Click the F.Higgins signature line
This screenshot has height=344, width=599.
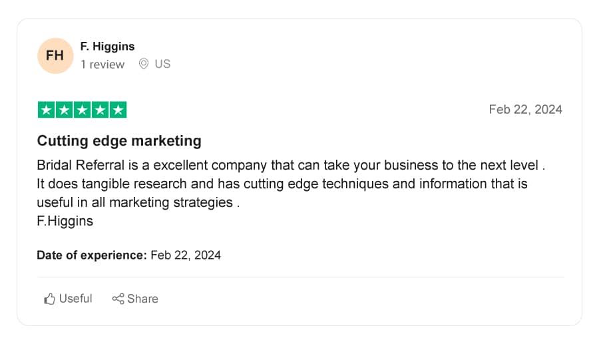point(65,221)
